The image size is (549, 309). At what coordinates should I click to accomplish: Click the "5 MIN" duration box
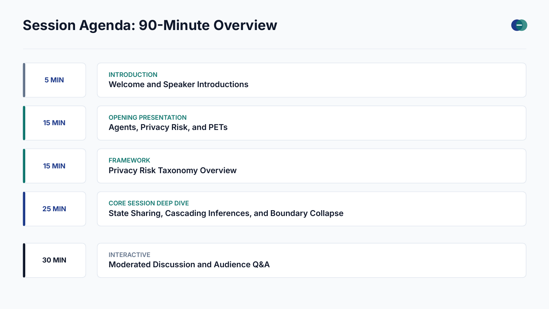click(x=55, y=80)
